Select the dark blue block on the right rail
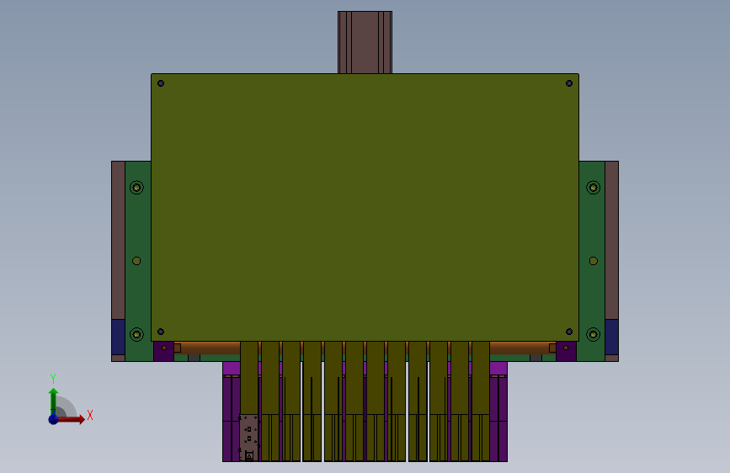This screenshot has height=473, width=730. 612,337
